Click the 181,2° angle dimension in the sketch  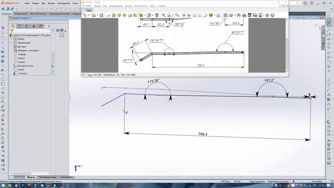[269, 80]
